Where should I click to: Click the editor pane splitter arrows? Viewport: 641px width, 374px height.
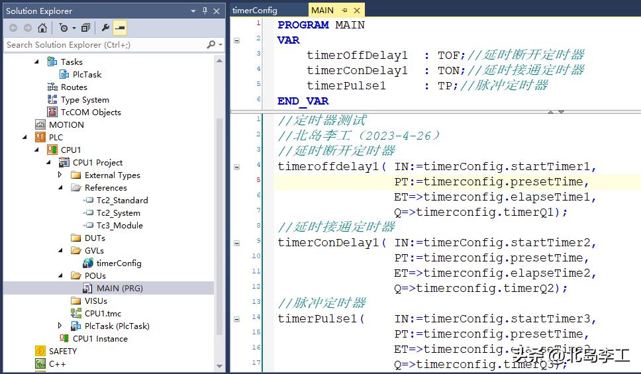coord(555,112)
